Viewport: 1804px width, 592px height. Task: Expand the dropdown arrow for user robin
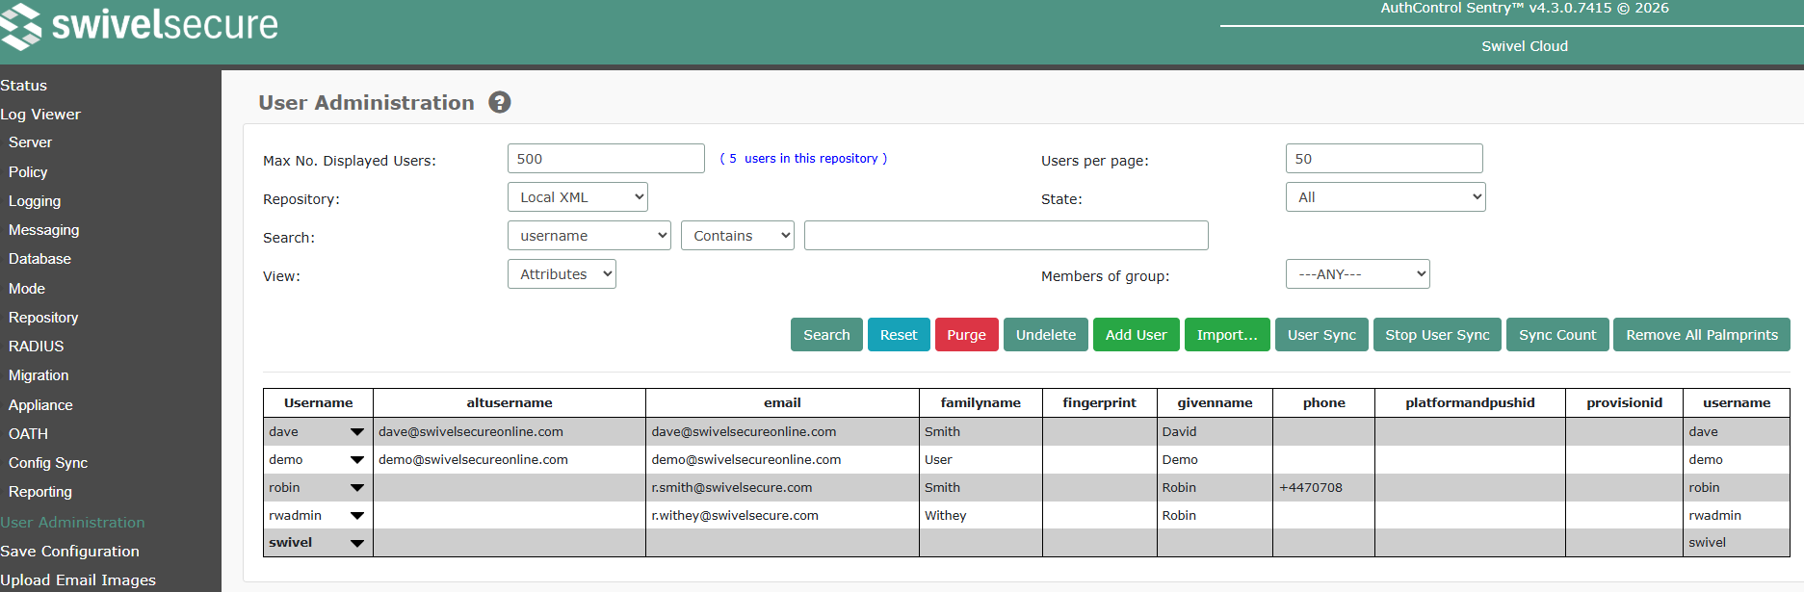tap(357, 488)
